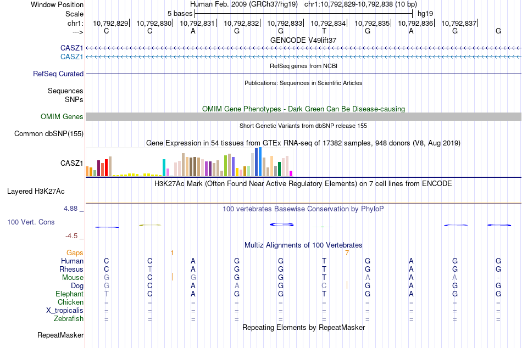This screenshot has width=522, height=348.
Task: Click position marker 10,792,829
Action: pyautogui.click(x=110, y=23)
